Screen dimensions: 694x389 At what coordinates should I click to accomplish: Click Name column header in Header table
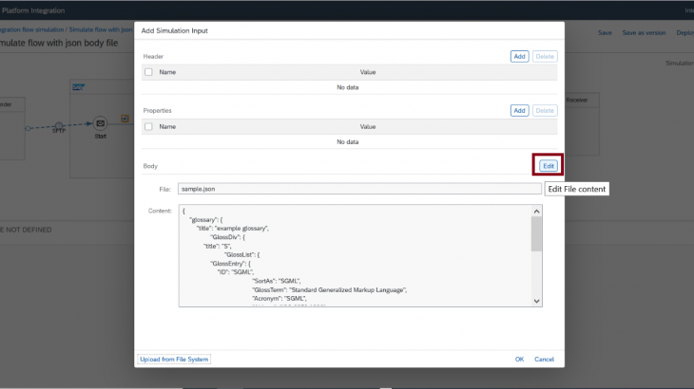(x=167, y=72)
